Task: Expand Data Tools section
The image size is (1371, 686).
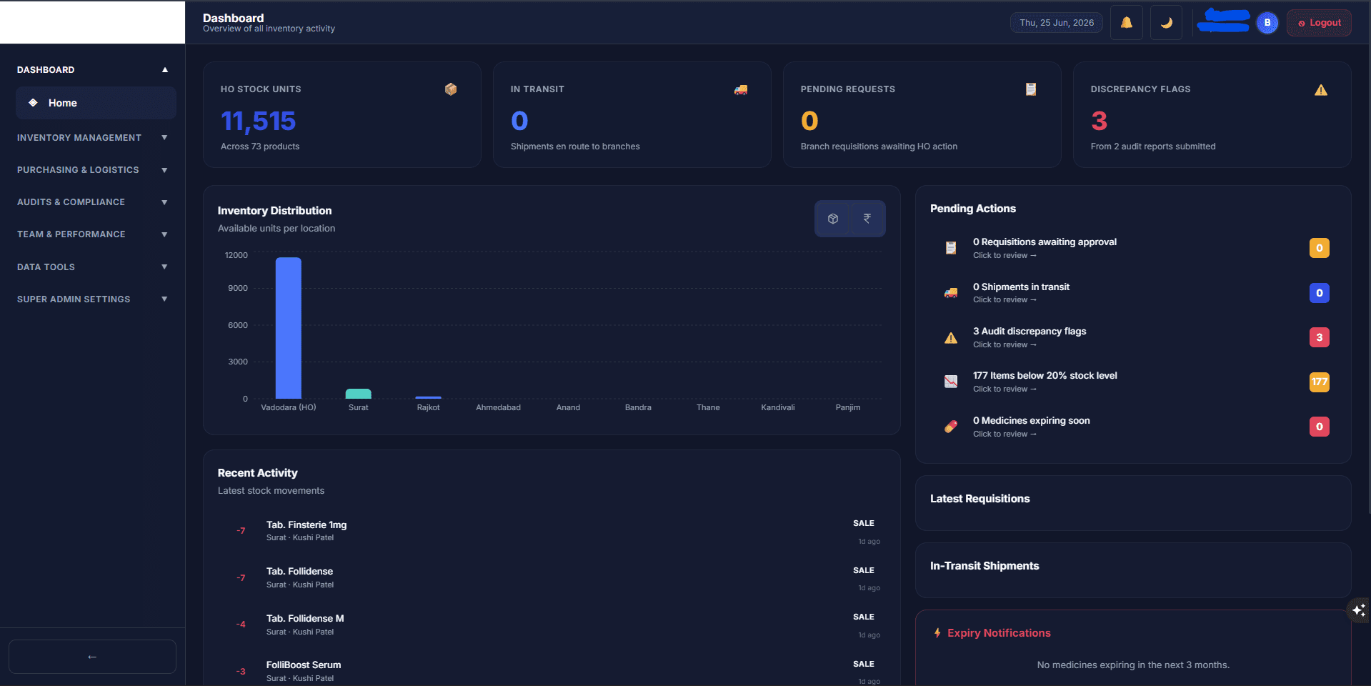Action: point(93,267)
